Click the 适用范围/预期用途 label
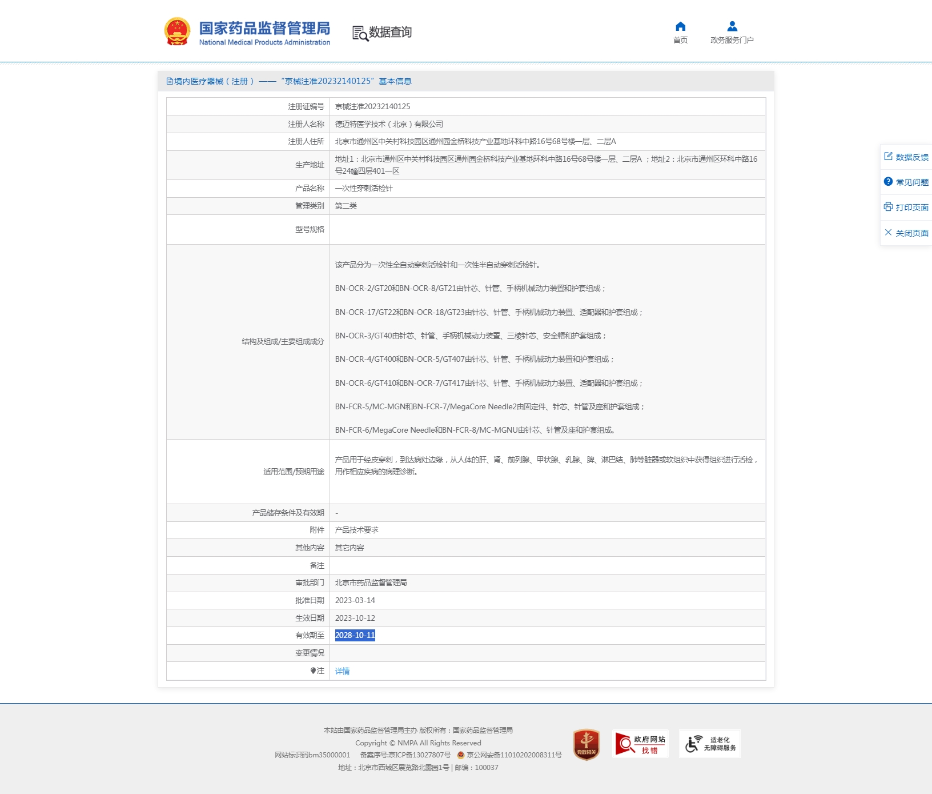The image size is (932, 794). click(294, 472)
